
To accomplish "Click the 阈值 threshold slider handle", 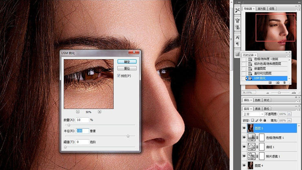I will [65, 147].
